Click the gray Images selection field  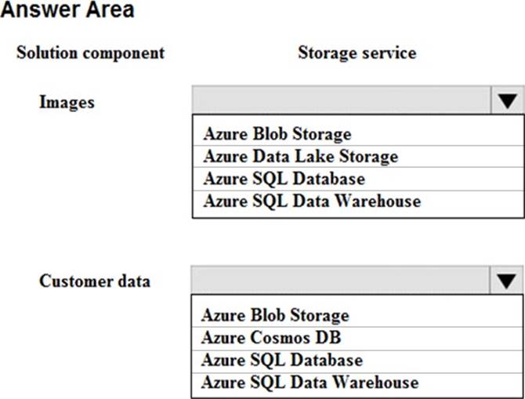[341, 101]
